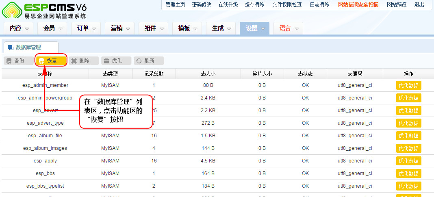Click the 恢复 restore database icon
The image size is (434, 197).
(x=41, y=61)
